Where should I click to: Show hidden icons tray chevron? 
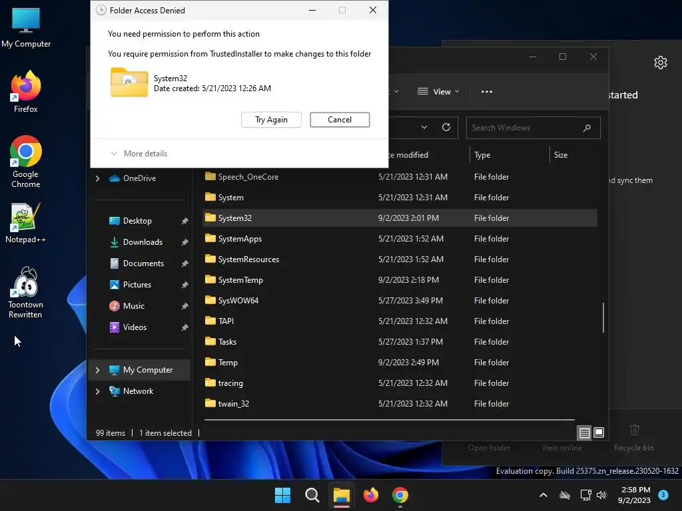(x=543, y=495)
